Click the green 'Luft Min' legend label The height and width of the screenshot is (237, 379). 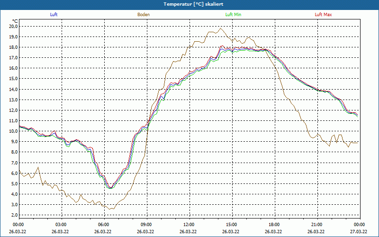coord(233,15)
